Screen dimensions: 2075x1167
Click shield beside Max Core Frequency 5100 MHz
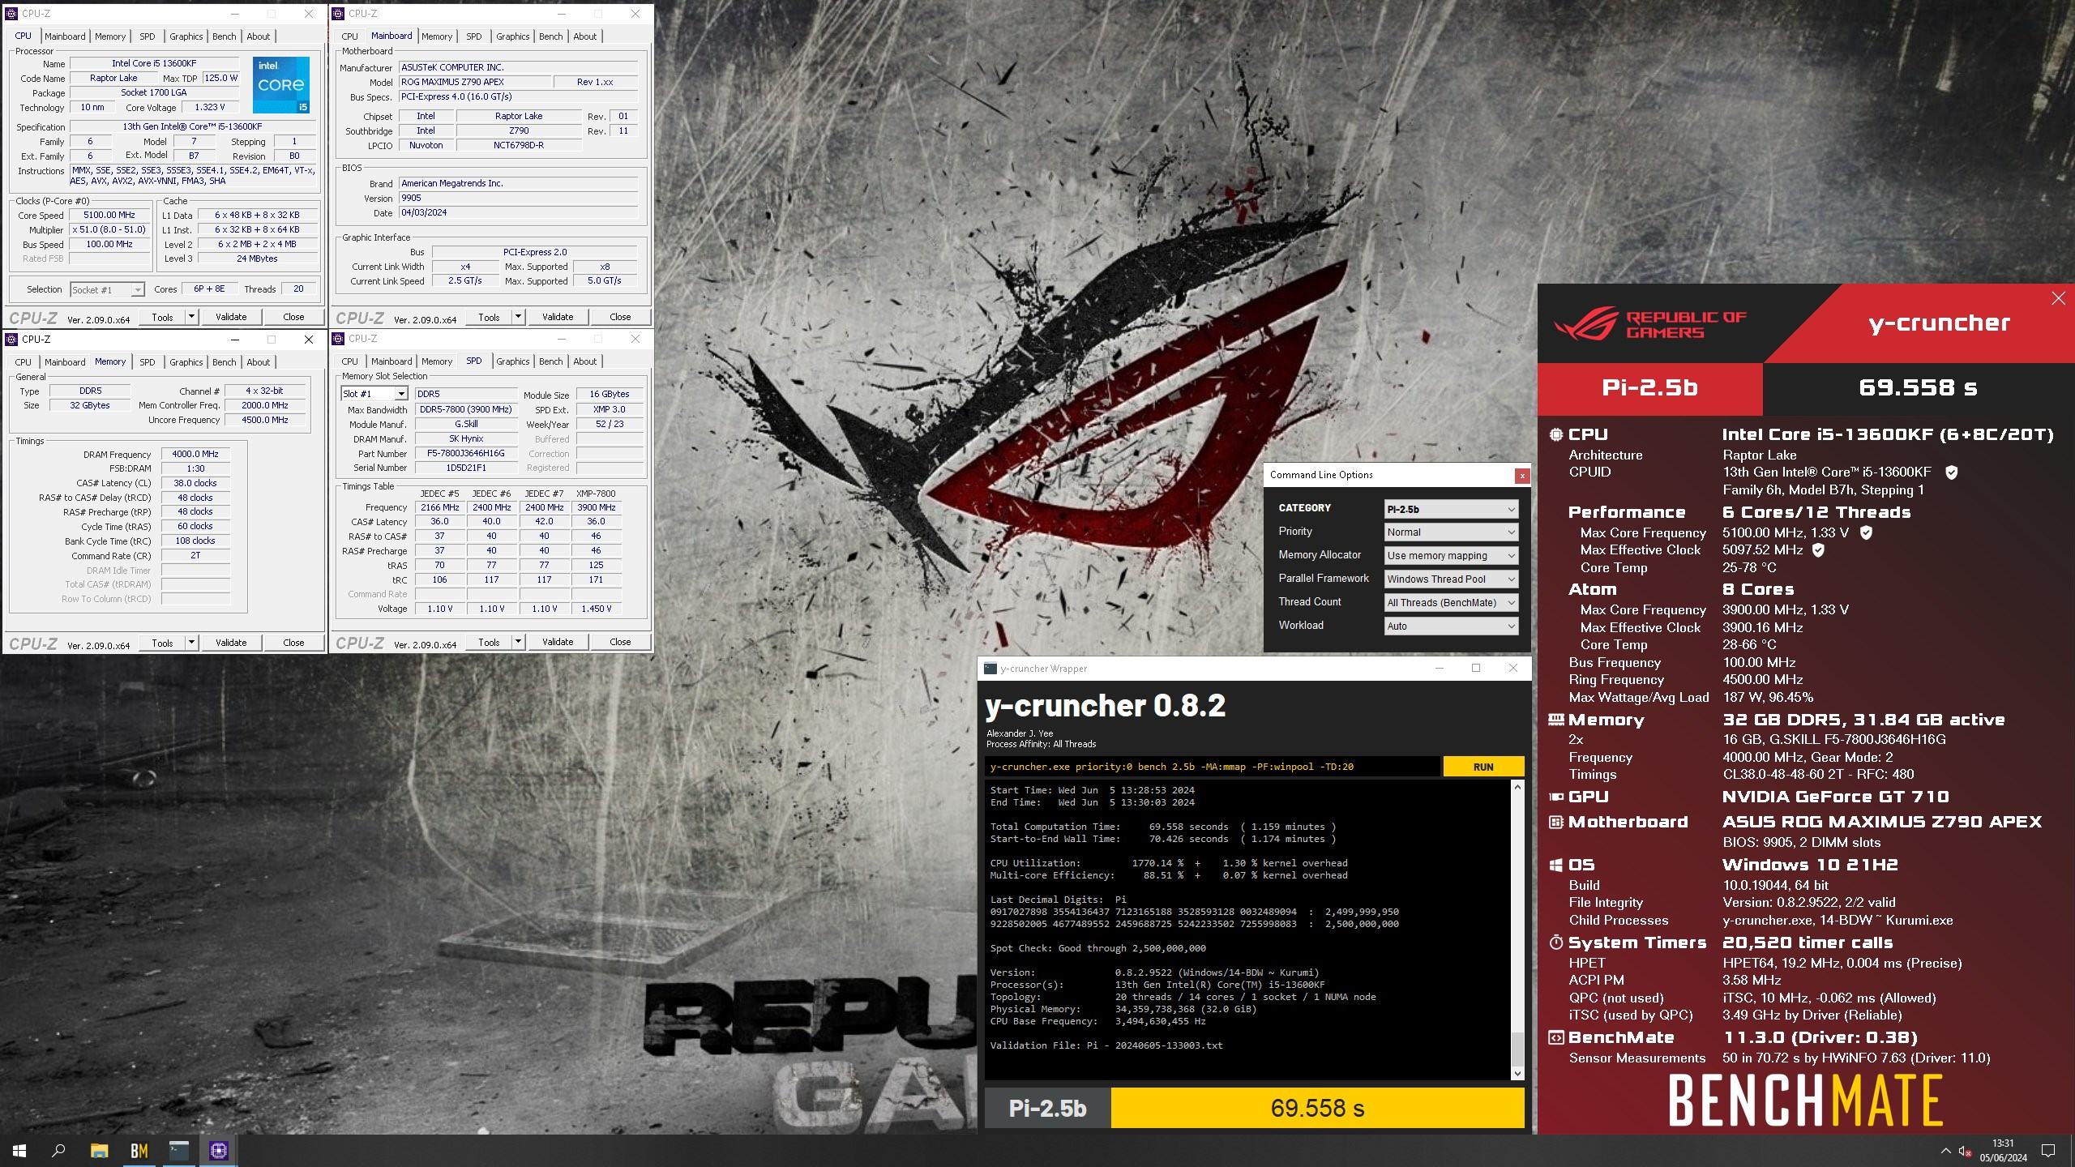tap(1866, 533)
